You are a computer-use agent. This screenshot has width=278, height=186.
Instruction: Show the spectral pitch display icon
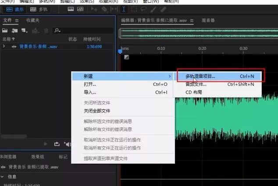click(80, 9)
